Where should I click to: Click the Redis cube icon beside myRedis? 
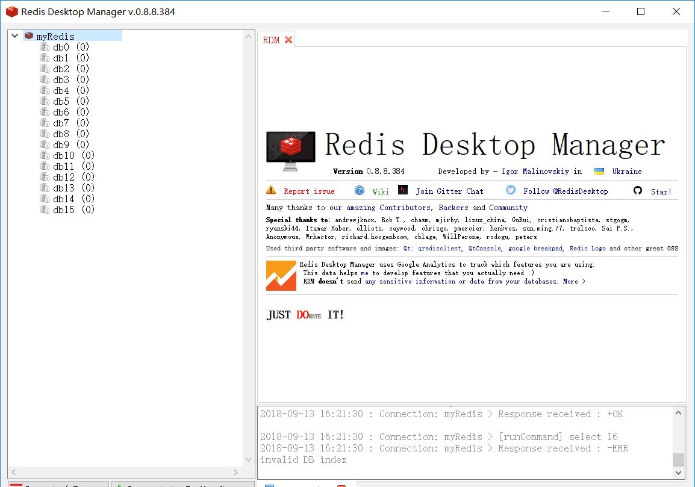pos(28,35)
